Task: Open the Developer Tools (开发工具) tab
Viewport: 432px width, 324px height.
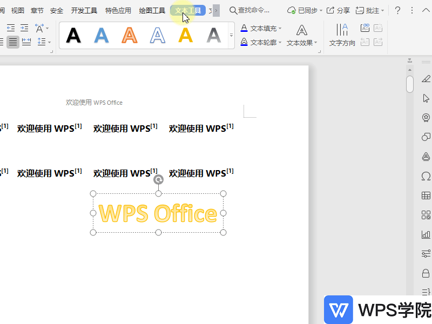Action: (x=84, y=10)
